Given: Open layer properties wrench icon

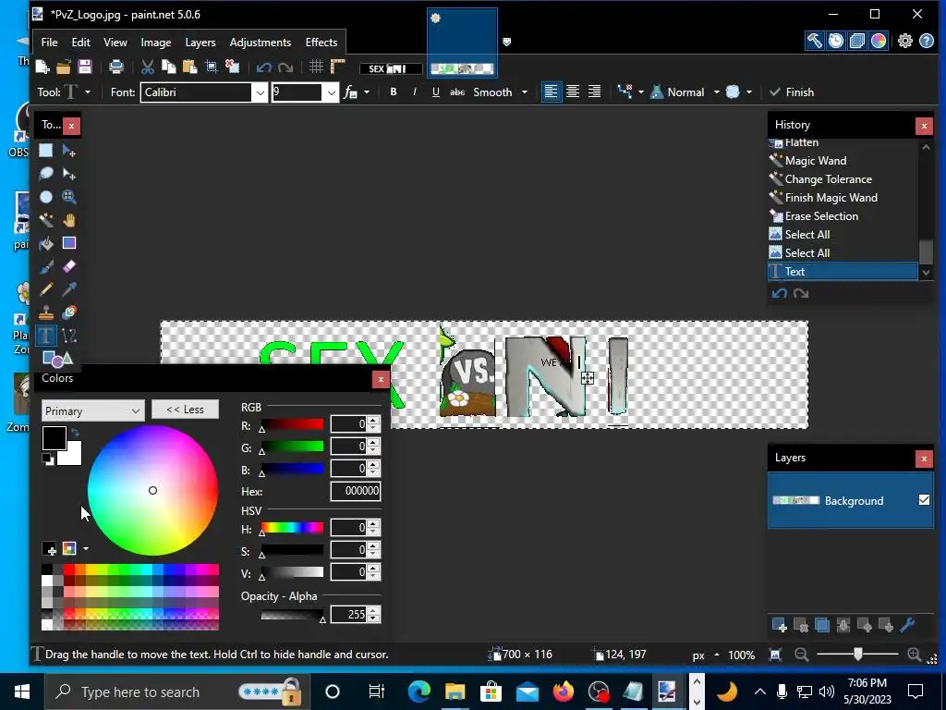Looking at the screenshot, I should (907, 626).
